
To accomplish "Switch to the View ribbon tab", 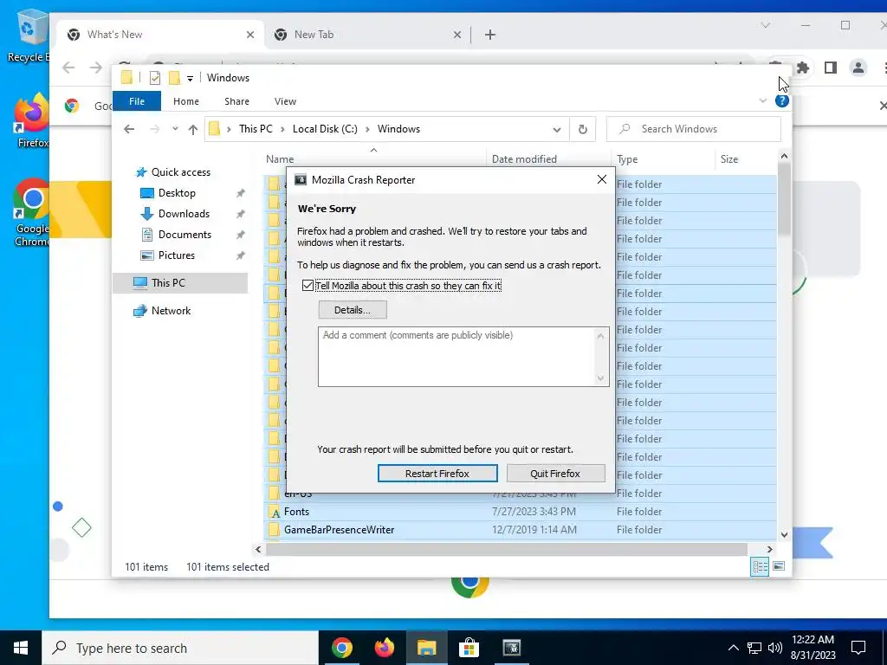I will pyautogui.click(x=285, y=101).
